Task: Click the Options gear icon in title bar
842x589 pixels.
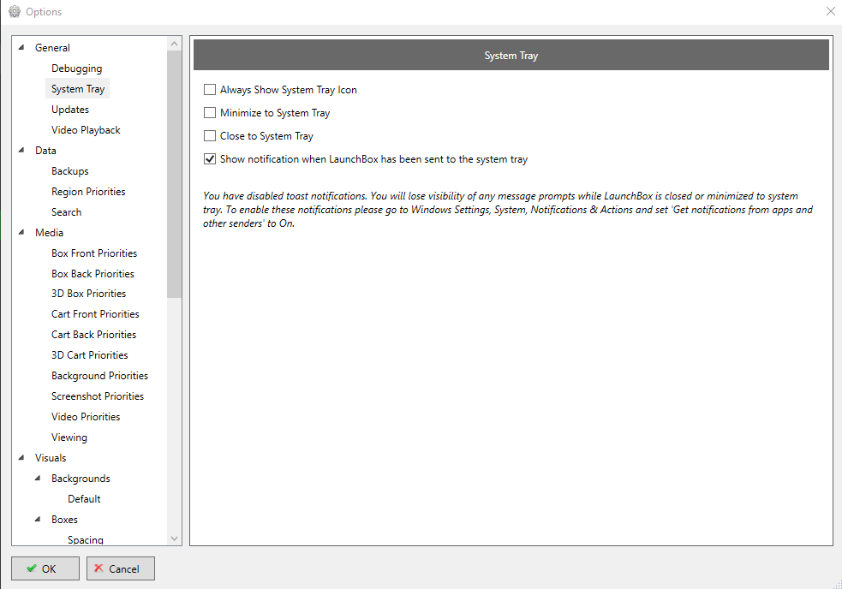Action: [x=15, y=11]
